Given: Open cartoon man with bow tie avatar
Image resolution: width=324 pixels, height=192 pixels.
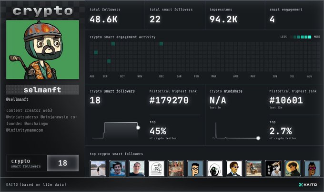Looking at the screenshot, I should [234, 169].
